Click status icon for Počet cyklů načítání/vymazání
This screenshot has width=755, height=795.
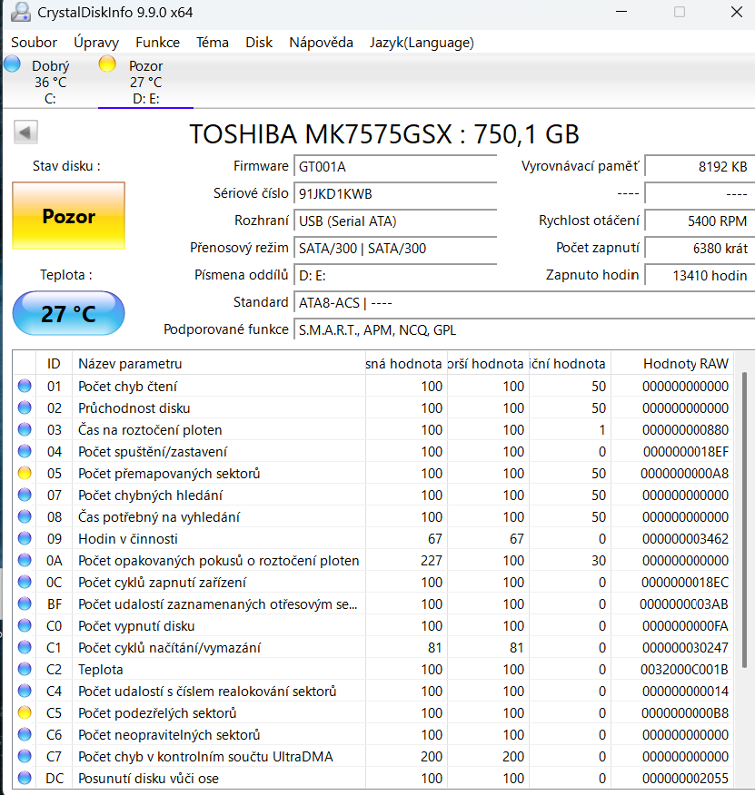[25, 647]
